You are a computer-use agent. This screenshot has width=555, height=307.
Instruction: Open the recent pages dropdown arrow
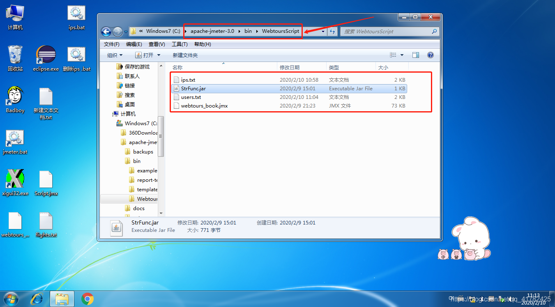coord(126,31)
